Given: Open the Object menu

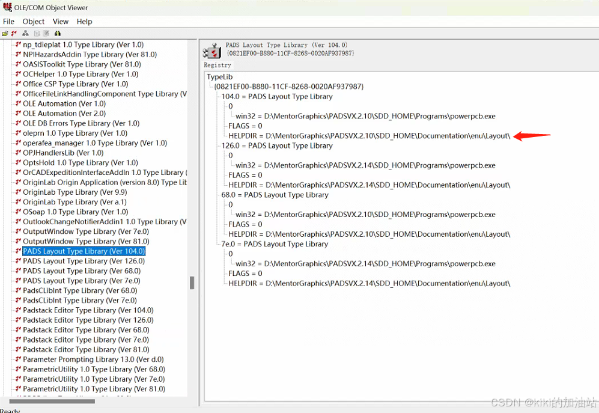Looking at the screenshot, I should (33, 21).
